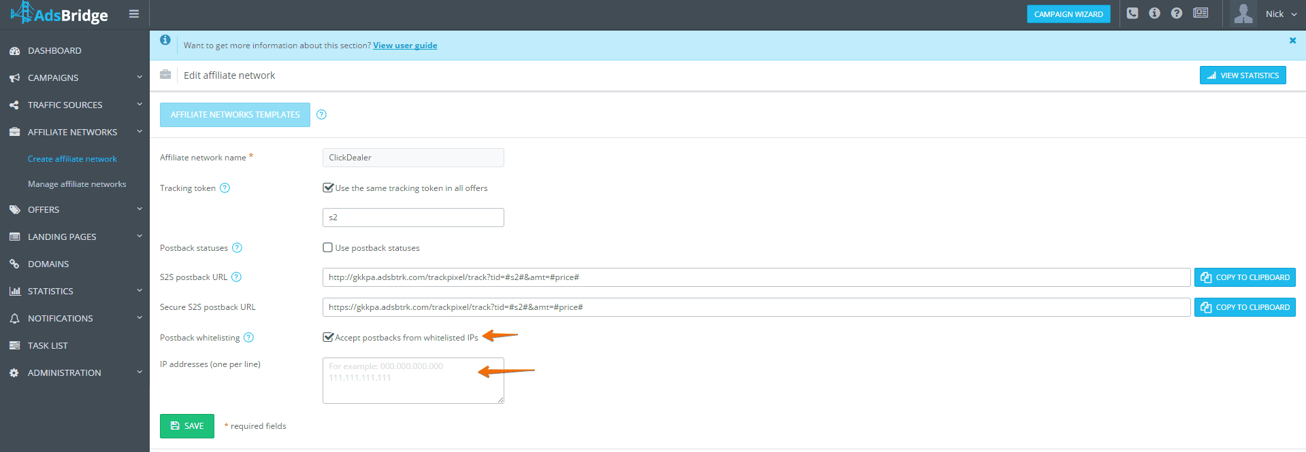The height and width of the screenshot is (452, 1306).
Task: Click the Campaigns megaphone icon
Action: click(x=14, y=78)
